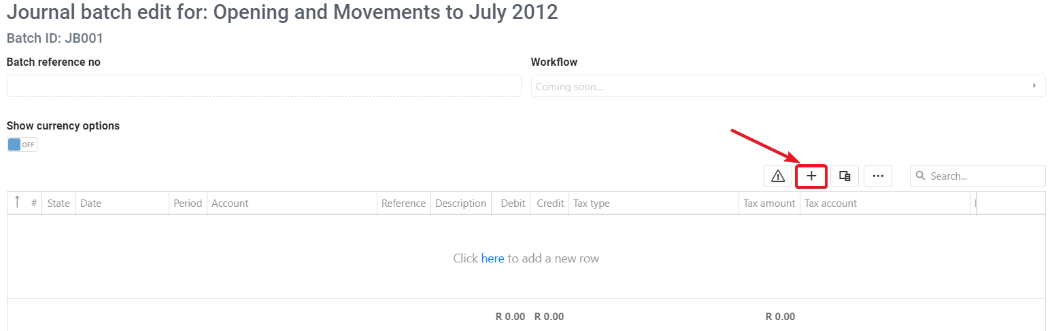Click the Description column header
The width and height of the screenshot is (1050, 331).
coord(461,203)
